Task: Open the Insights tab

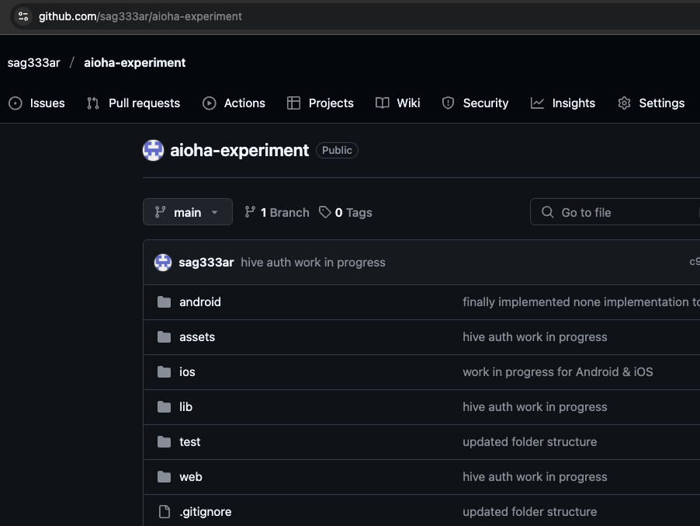Action: 563,103
